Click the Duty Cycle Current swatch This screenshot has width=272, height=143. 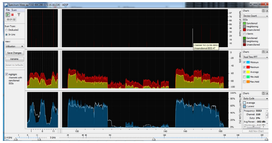tap(245, 106)
